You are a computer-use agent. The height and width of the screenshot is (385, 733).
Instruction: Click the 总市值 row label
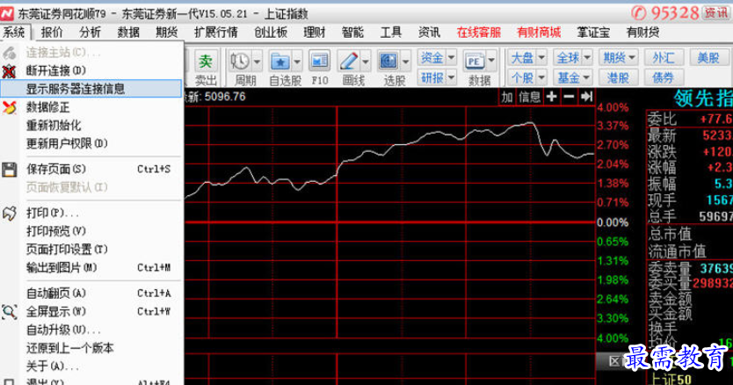pos(670,234)
